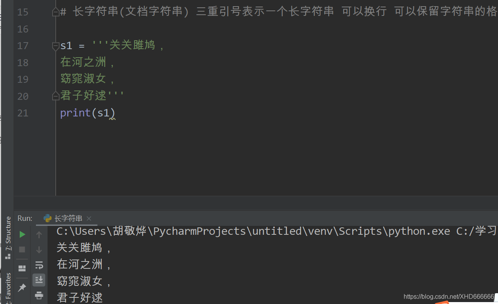
Task: Go down the stack trace arrow
Action: [x=39, y=249]
